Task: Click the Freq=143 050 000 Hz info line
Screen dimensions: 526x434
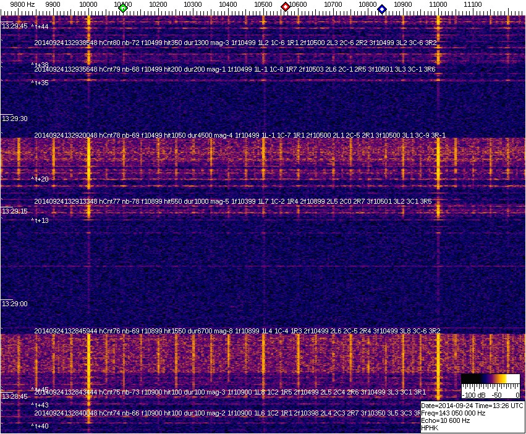Action: click(x=453, y=413)
